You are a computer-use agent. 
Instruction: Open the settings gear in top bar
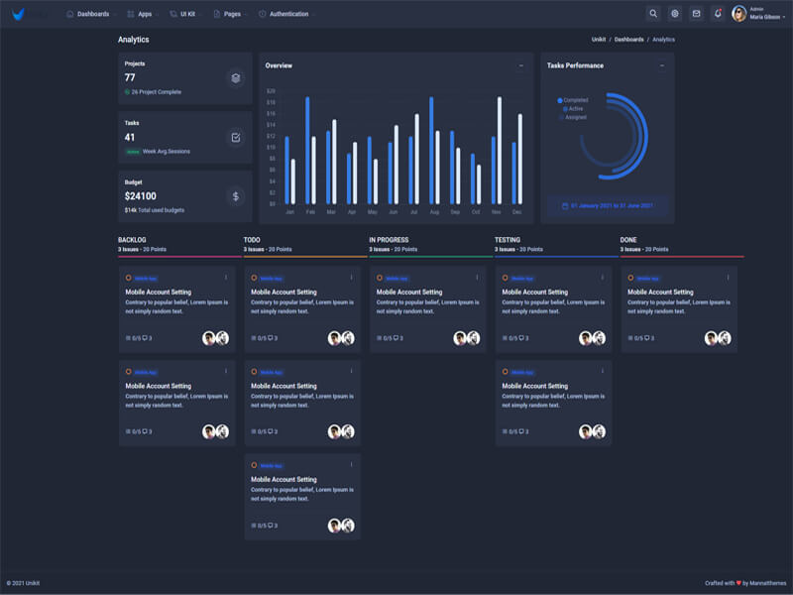tap(675, 14)
